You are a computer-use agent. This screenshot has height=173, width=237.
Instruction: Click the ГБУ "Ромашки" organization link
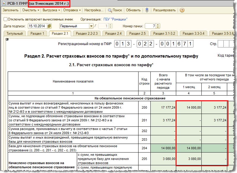coord(117,19)
